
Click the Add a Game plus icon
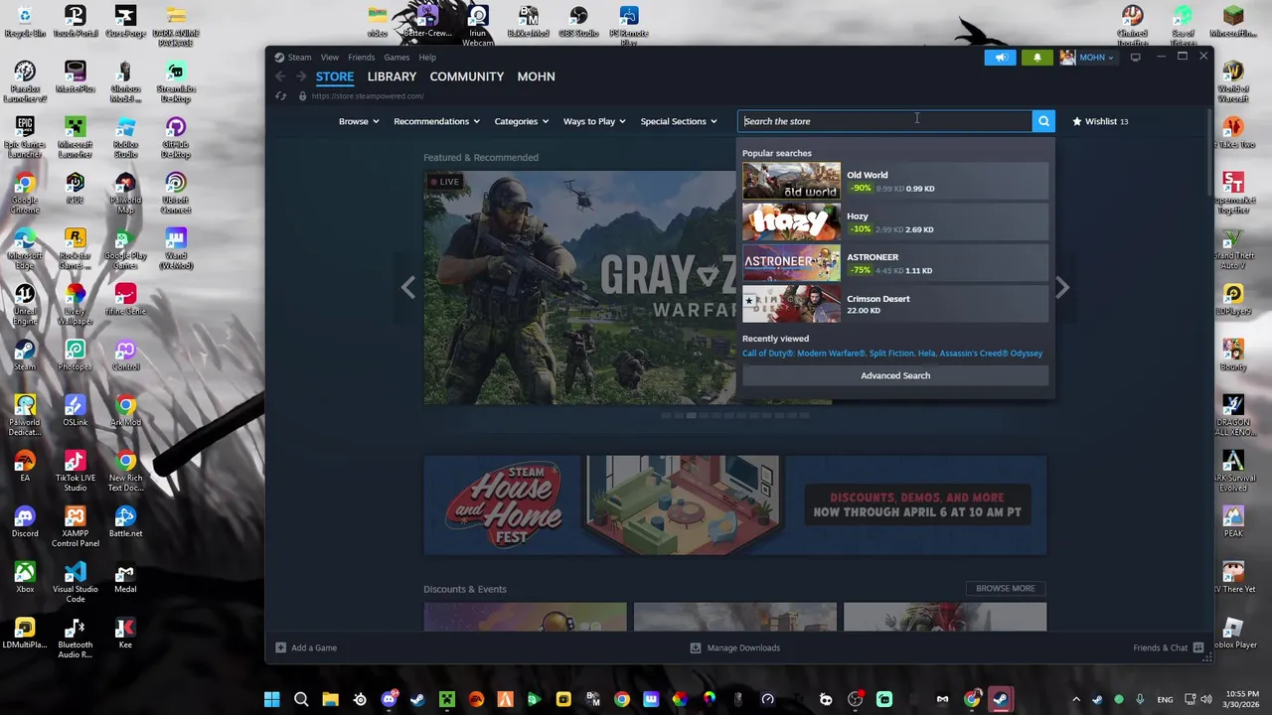280,647
